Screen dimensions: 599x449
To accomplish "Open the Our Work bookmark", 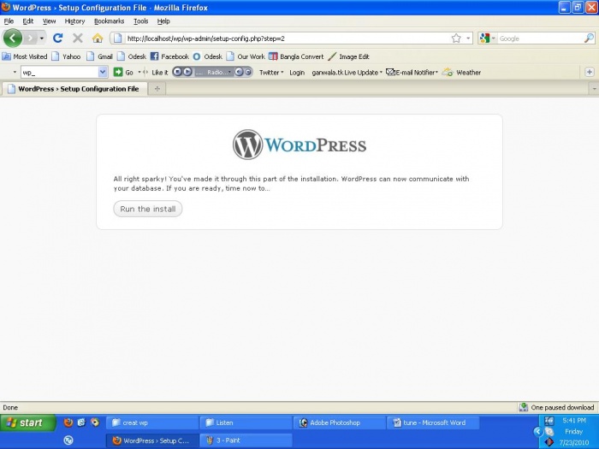I will (x=246, y=56).
